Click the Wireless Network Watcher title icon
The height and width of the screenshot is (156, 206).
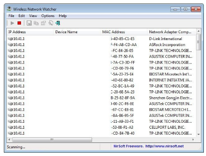(9, 9)
